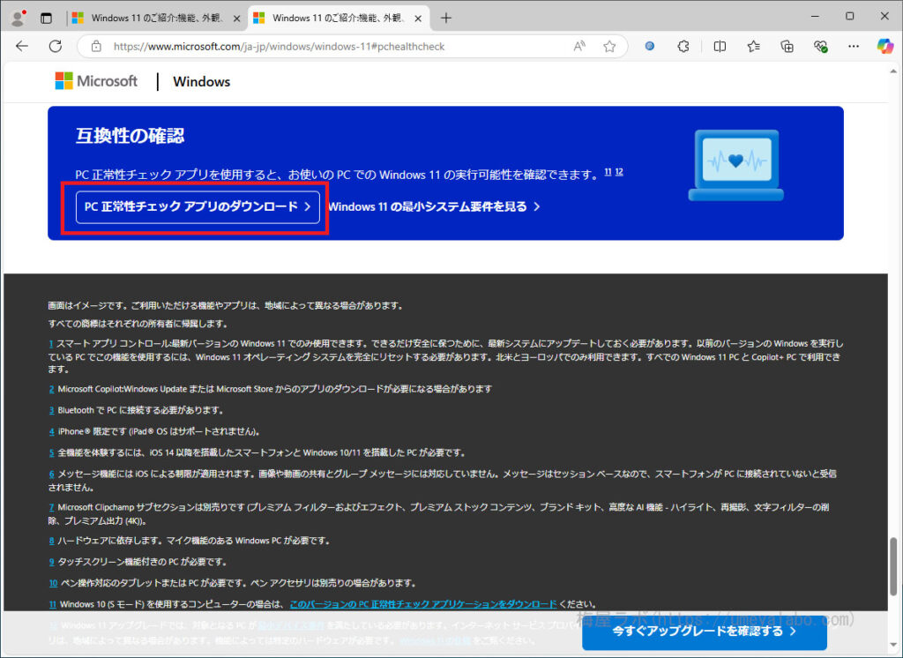Open footnote 11 superscript link

point(608,172)
